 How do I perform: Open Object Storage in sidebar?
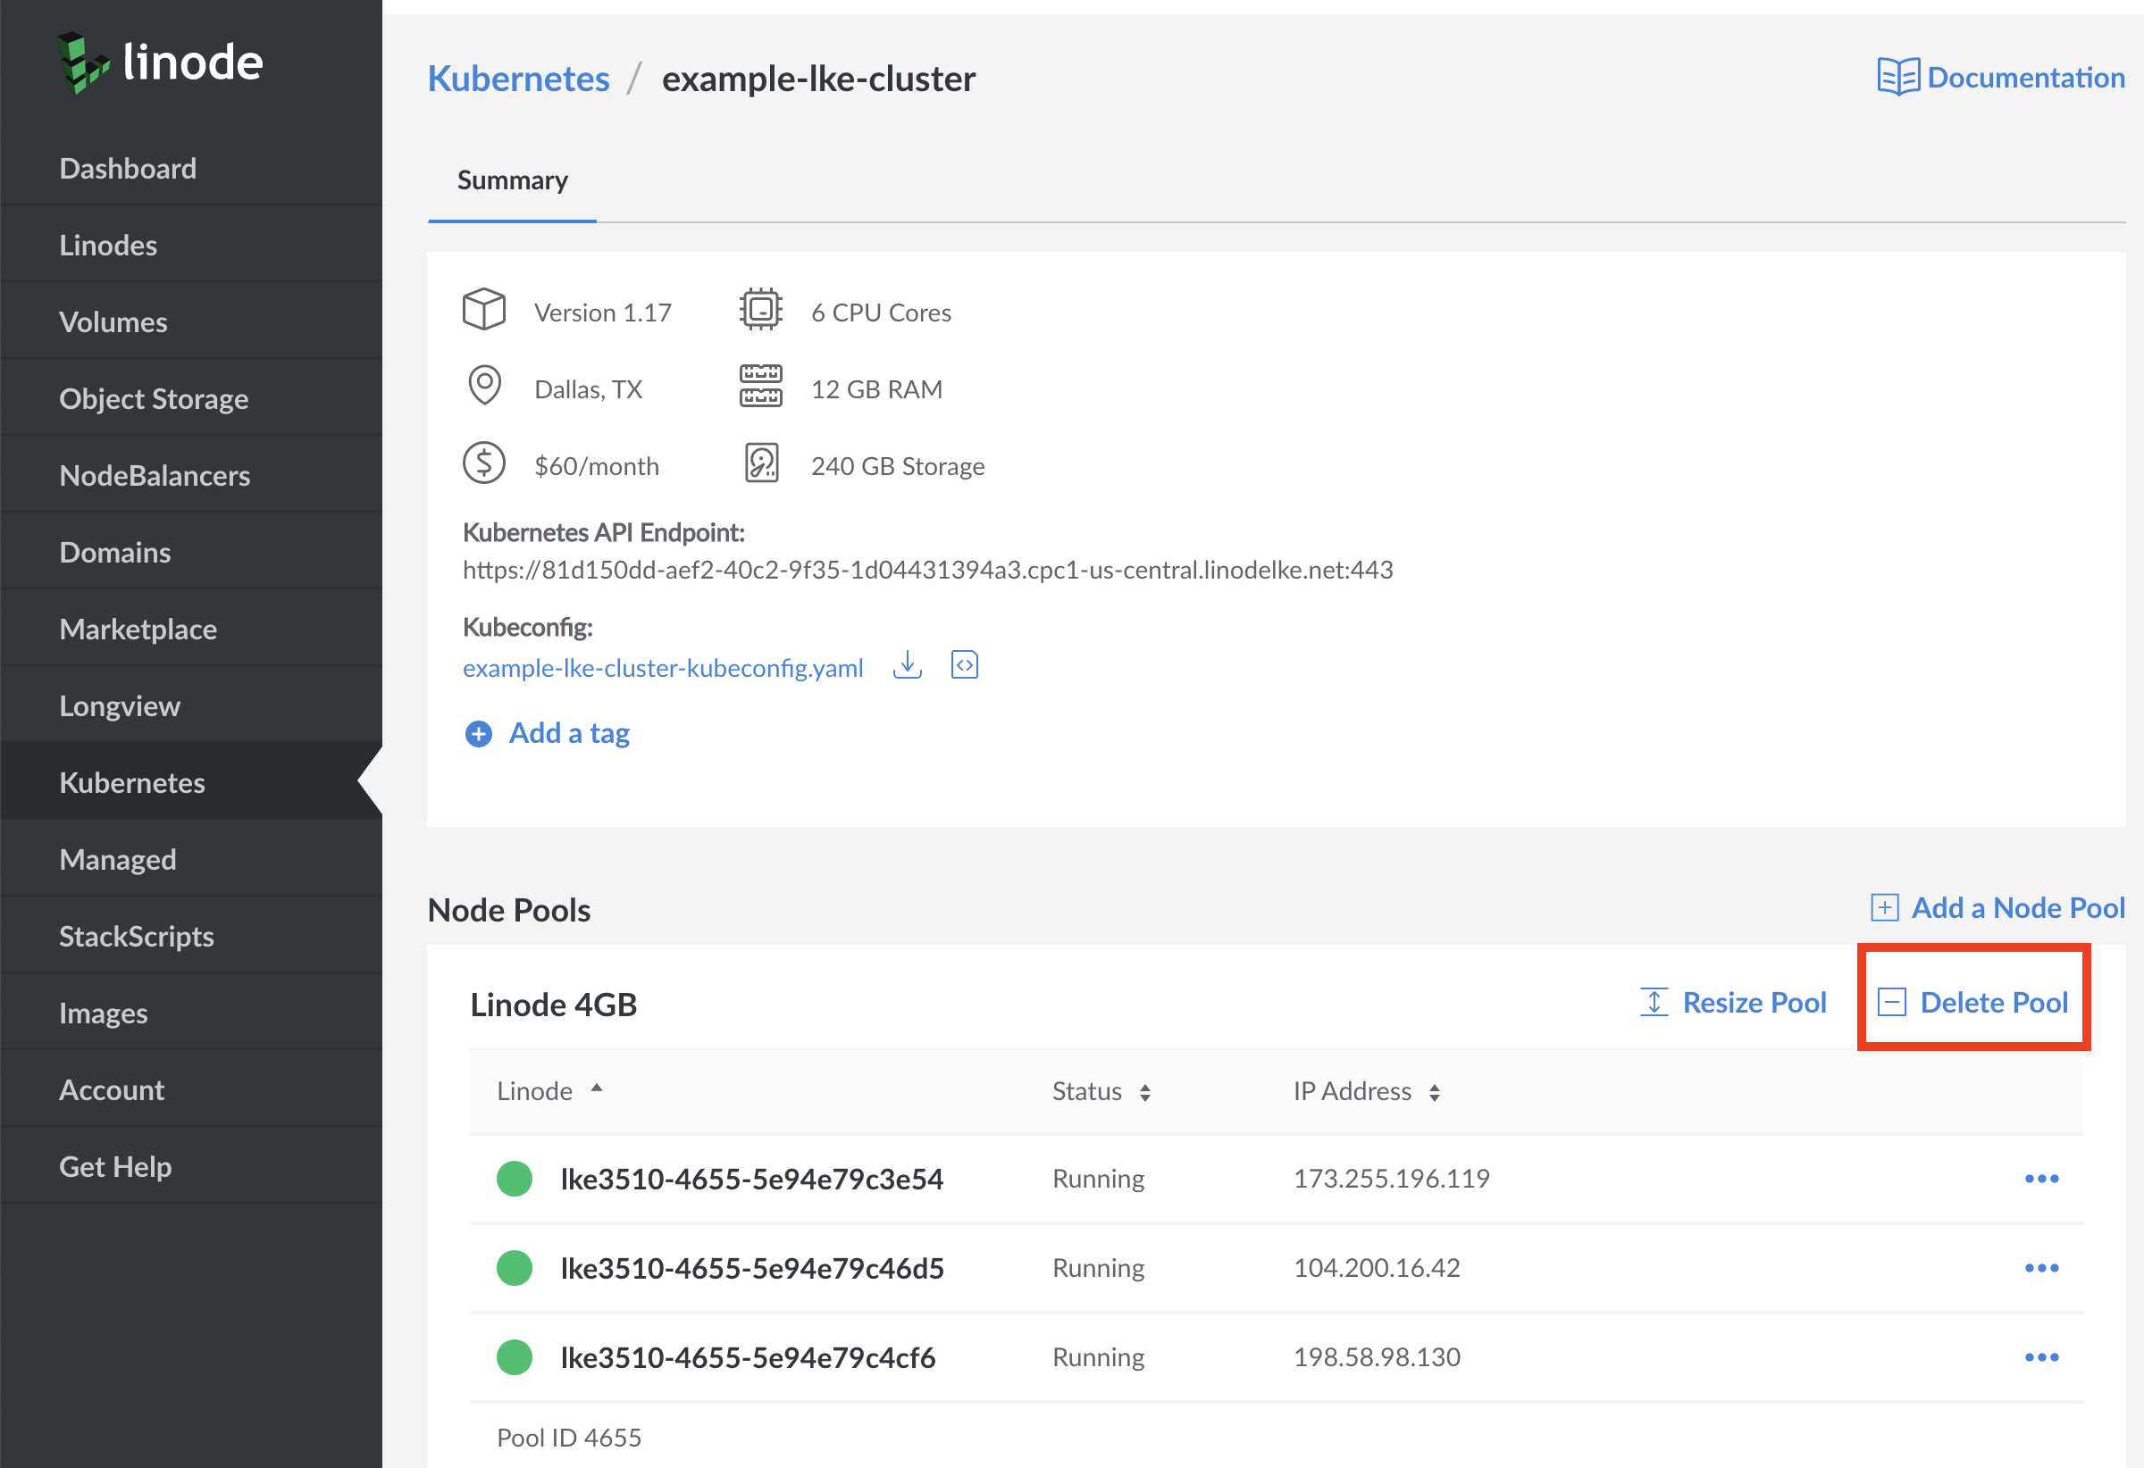(154, 398)
